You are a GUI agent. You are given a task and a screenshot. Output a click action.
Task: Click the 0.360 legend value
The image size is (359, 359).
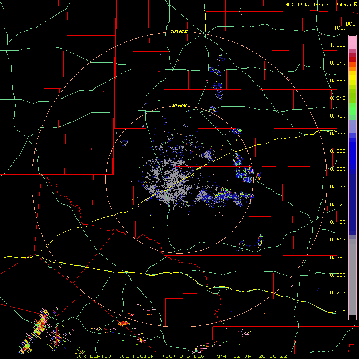pos(338,258)
